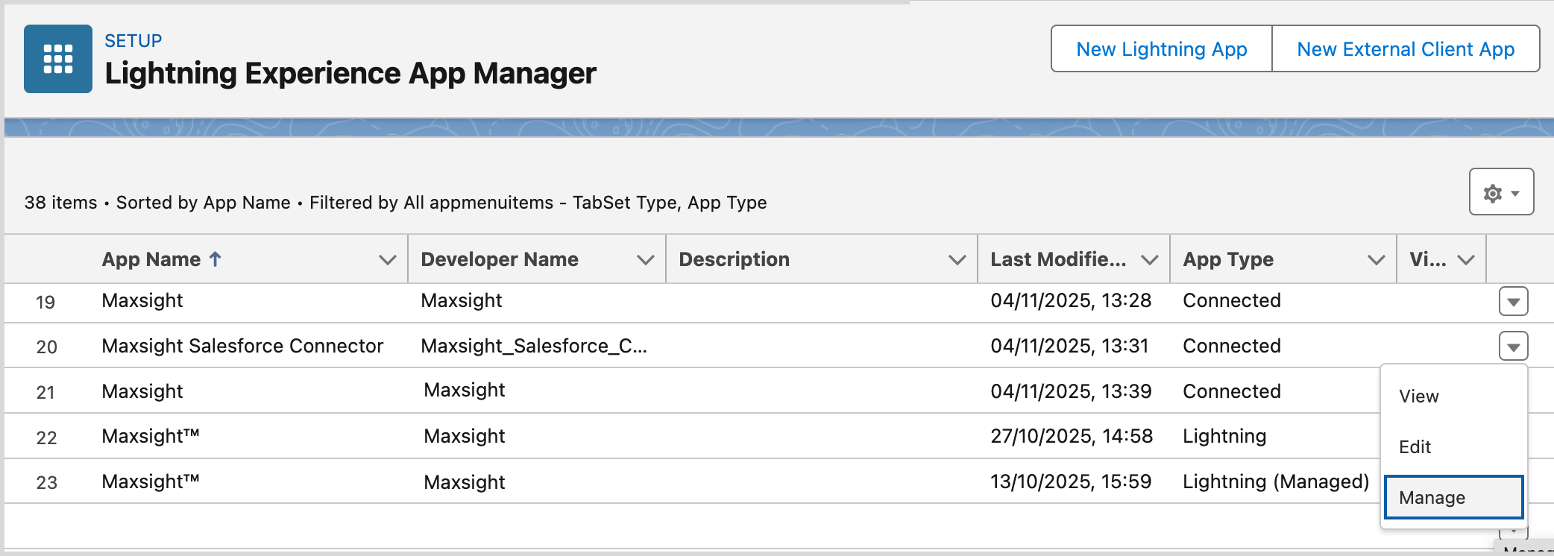Open Last Modified column options chevron
Image resolution: width=1554 pixels, height=556 pixels.
point(1150,259)
